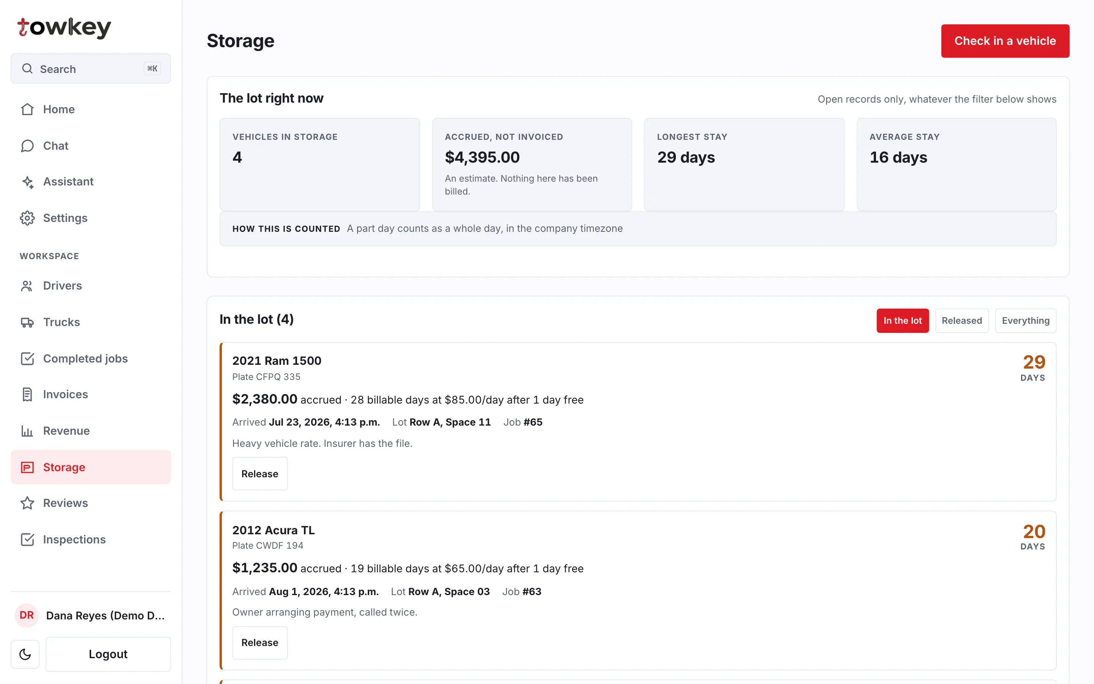Click the Home house icon

27,109
